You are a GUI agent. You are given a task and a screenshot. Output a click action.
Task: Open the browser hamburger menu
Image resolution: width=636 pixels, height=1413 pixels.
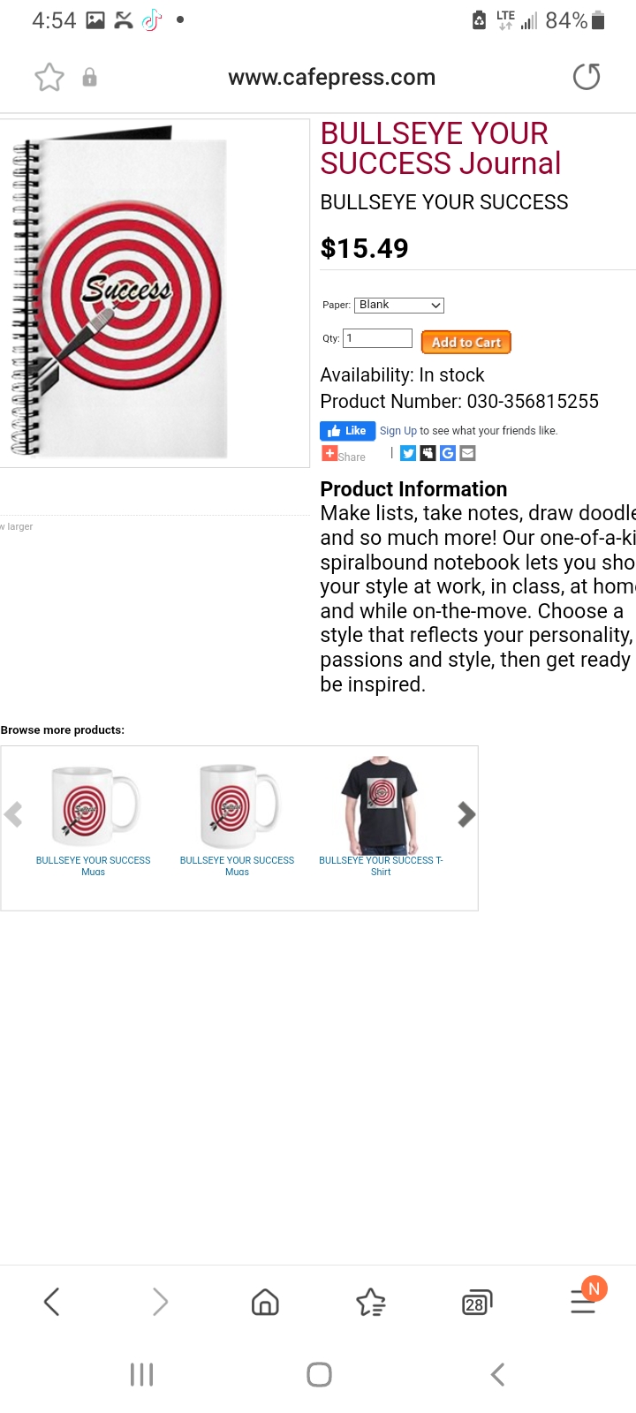(x=583, y=1300)
